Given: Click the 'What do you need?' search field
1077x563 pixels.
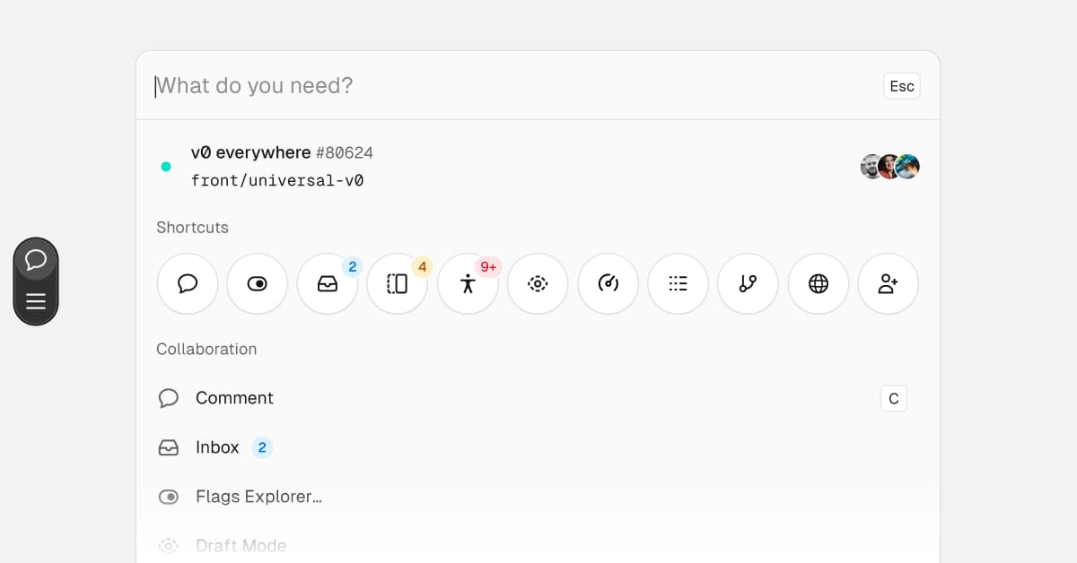Looking at the screenshot, I should [512, 86].
